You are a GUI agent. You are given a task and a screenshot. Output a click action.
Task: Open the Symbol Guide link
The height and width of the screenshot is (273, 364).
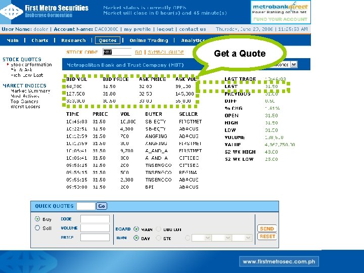coord(166,52)
